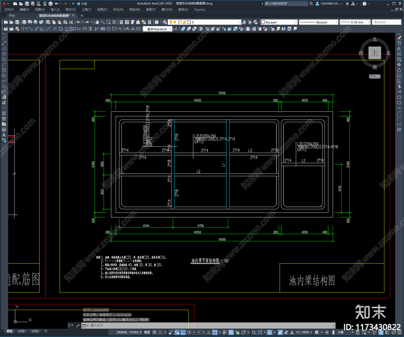The height and width of the screenshot is (337, 404).
Task: Click the Linear dimension tool icon
Action: coord(25,29)
